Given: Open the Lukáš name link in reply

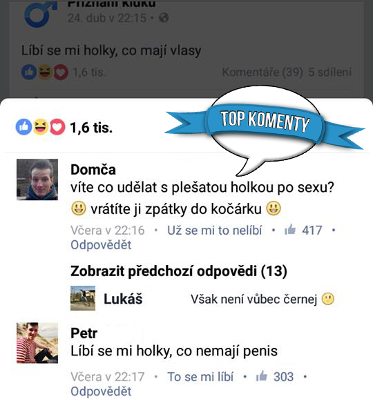Looking at the screenshot, I should click(x=123, y=299).
